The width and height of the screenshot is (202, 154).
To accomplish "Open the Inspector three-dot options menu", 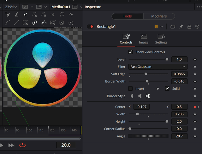I will pos(199,7).
